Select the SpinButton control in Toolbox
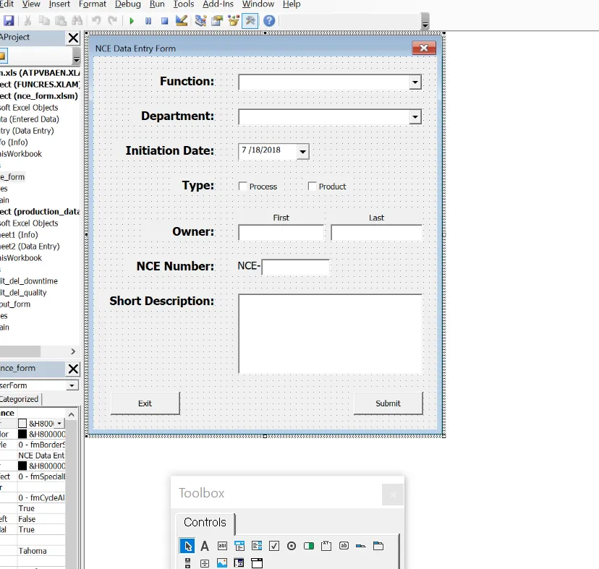 pos(205,563)
